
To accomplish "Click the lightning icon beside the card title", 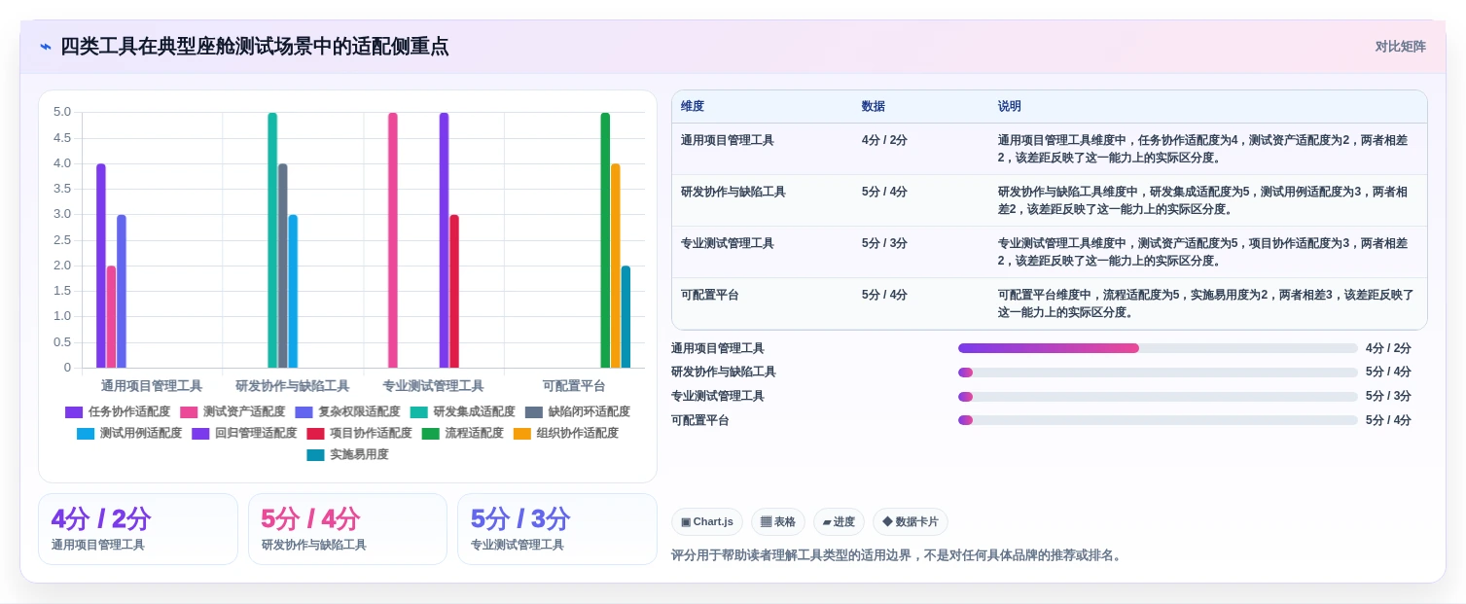I will pos(45,47).
